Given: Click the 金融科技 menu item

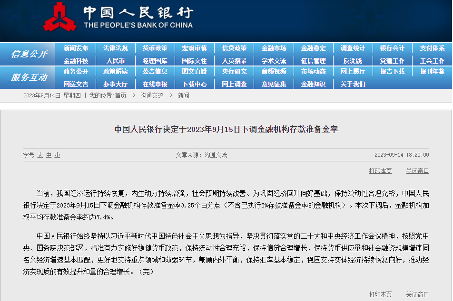Looking at the screenshot, I should (x=76, y=61).
